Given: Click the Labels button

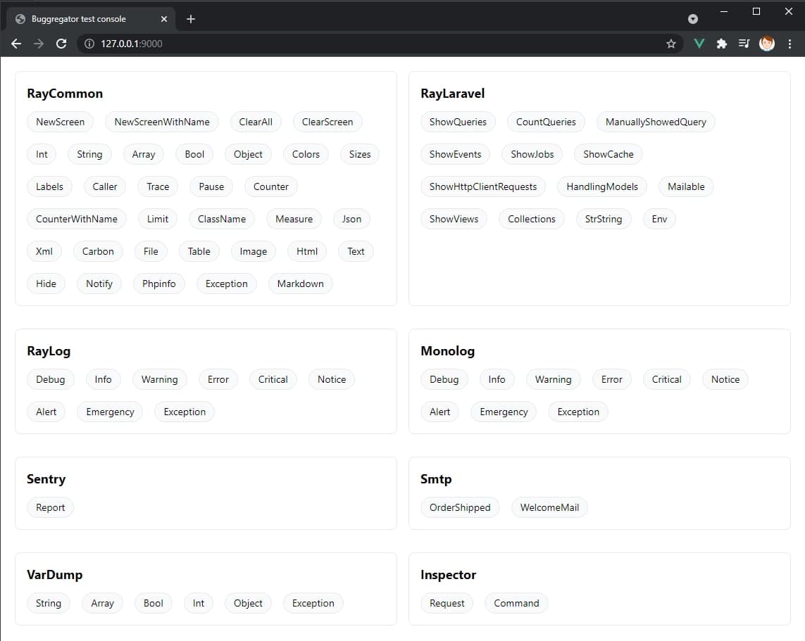Looking at the screenshot, I should click(49, 186).
